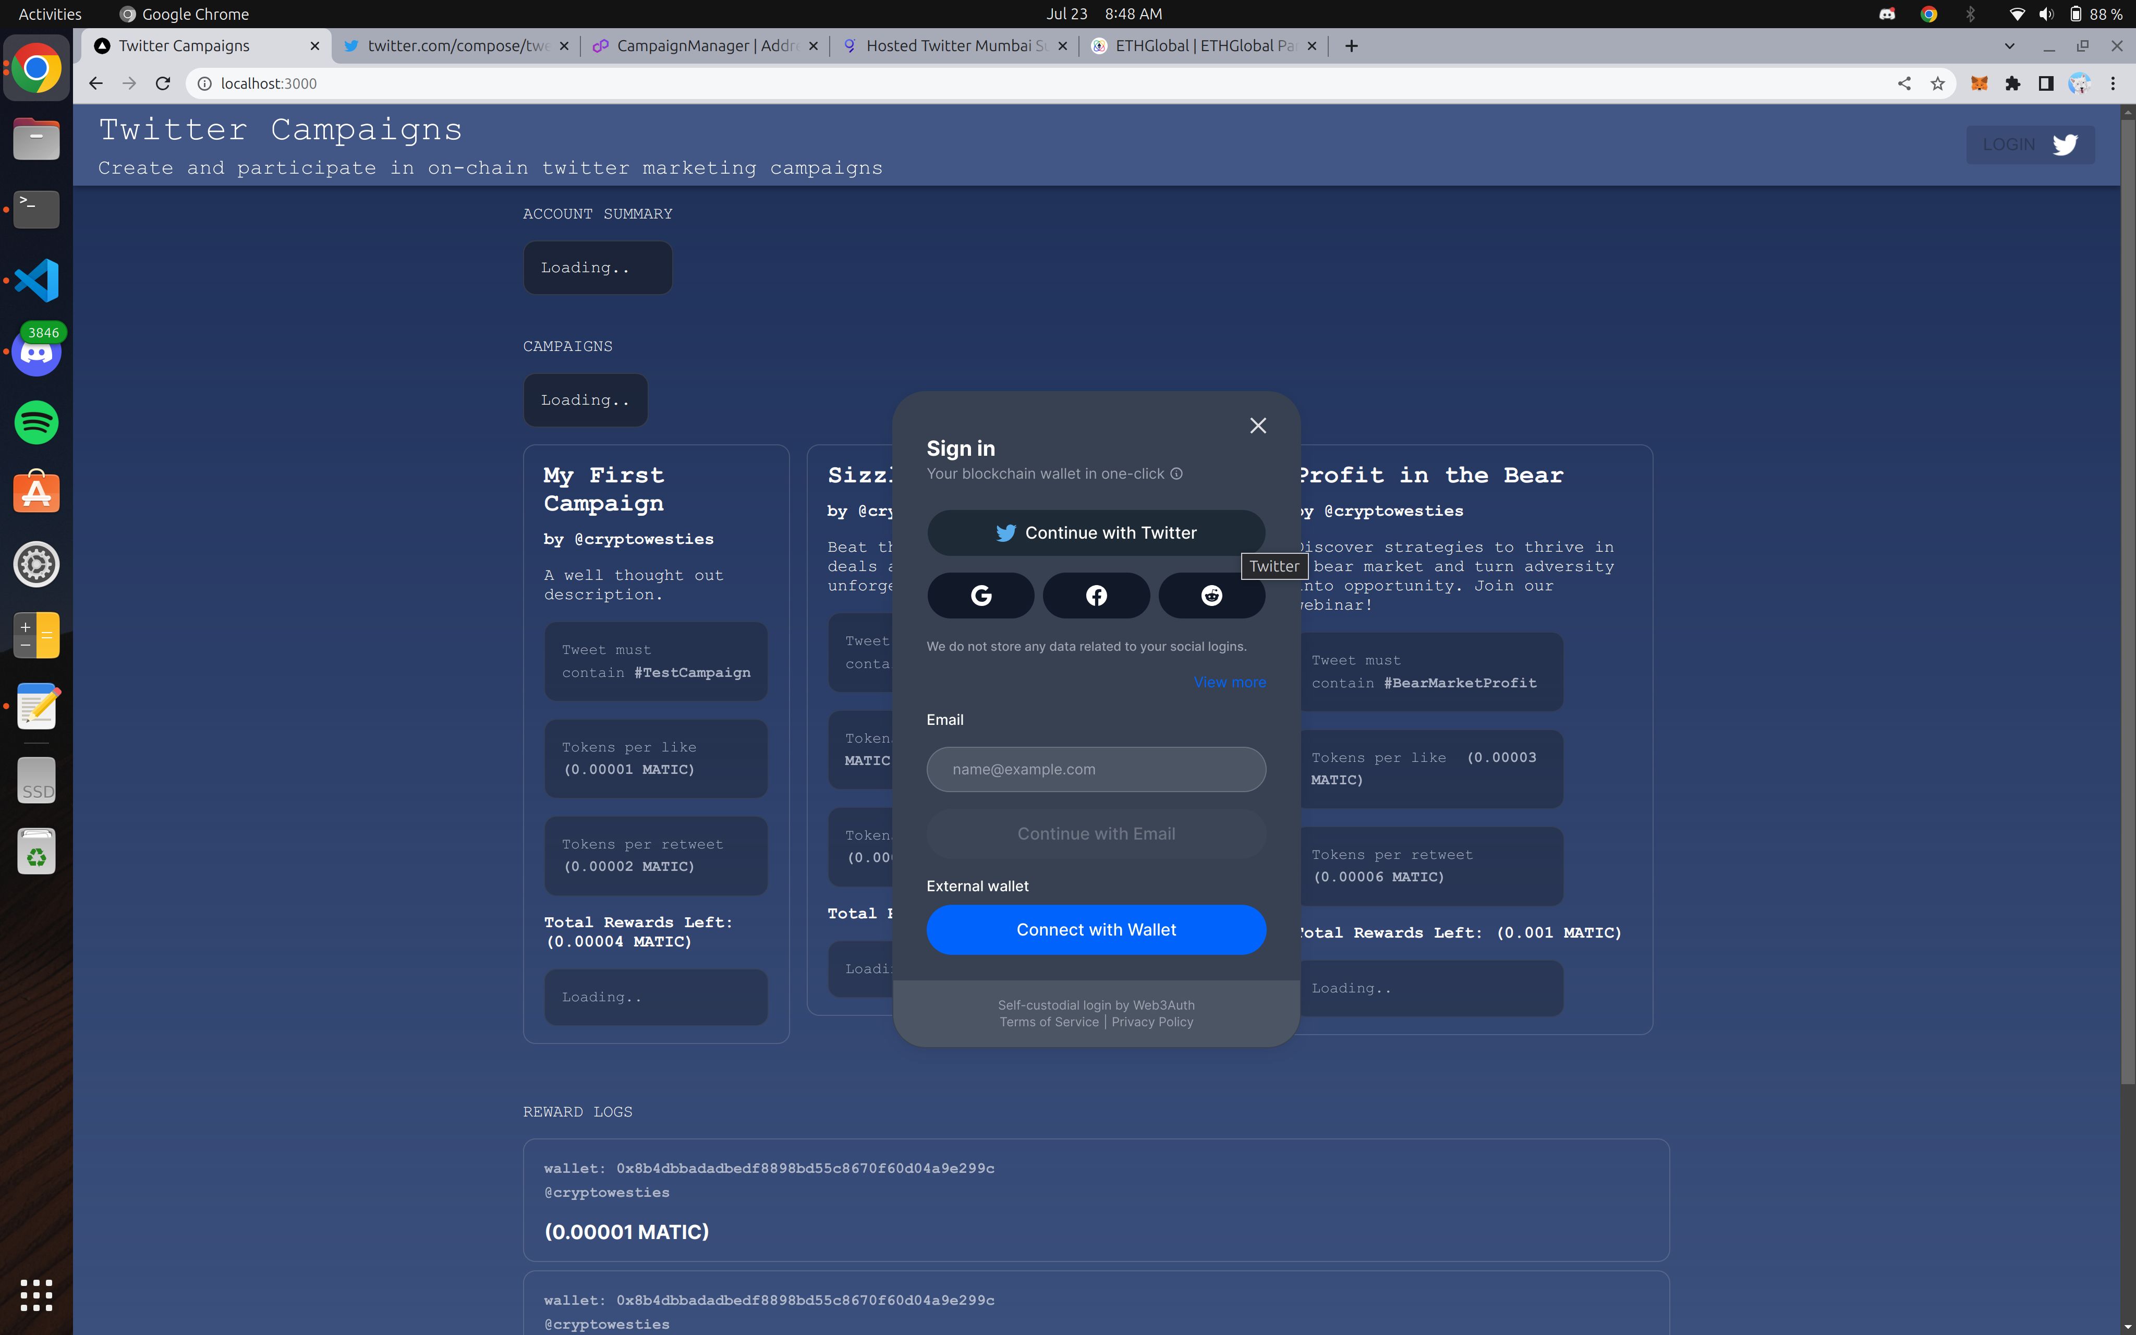Image resolution: width=2136 pixels, height=1335 pixels.
Task: Continue with Twitter sign in
Action: pyautogui.click(x=1095, y=532)
